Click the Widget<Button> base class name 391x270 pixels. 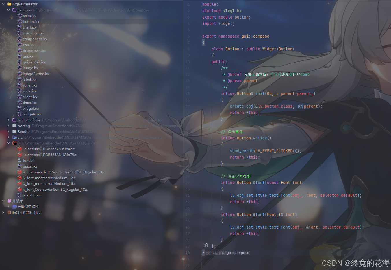(278, 49)
